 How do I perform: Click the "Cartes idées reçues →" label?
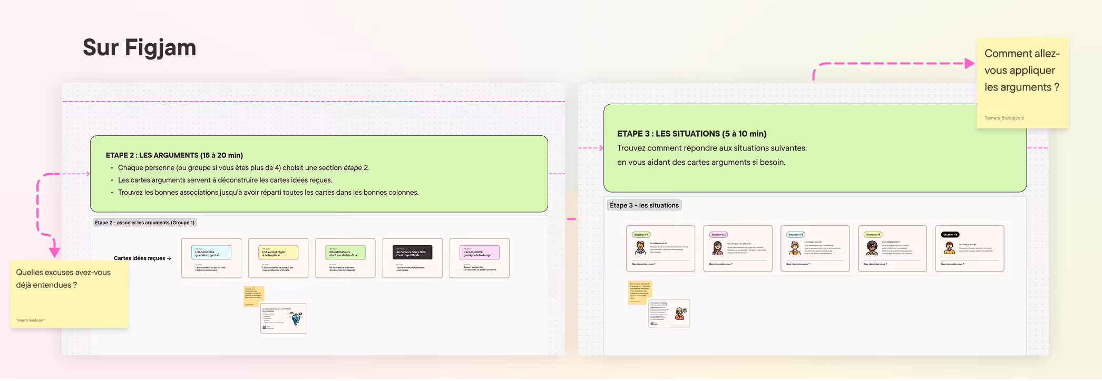[x=142, y=258]
